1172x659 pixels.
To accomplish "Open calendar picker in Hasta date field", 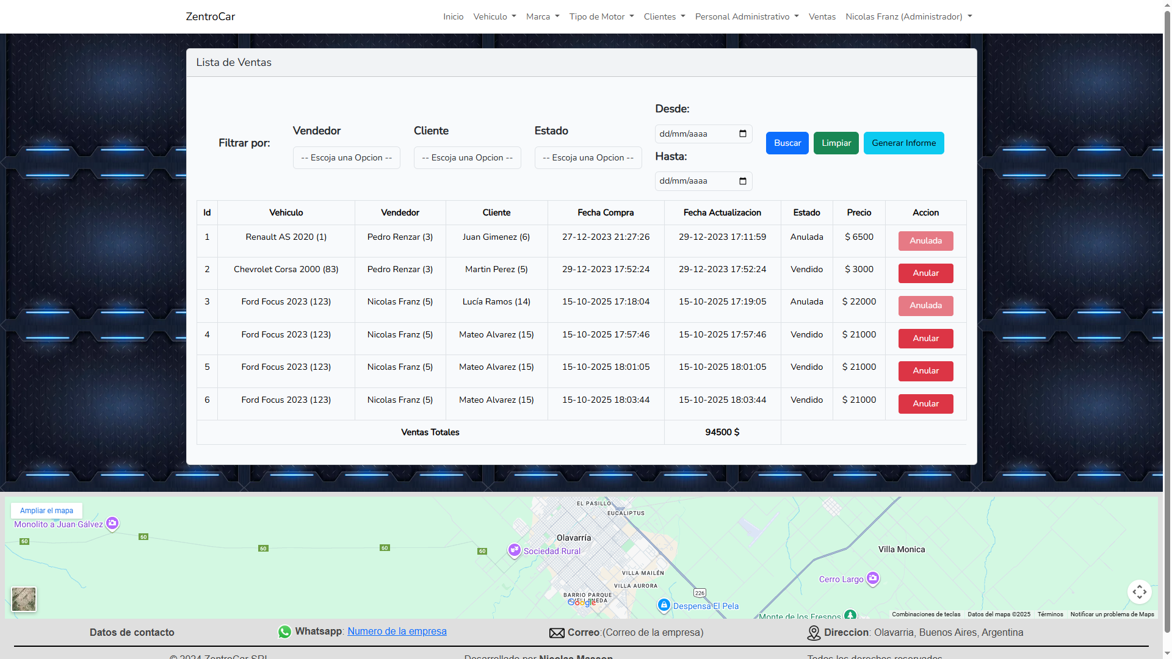I will click(x=742, y=181).
